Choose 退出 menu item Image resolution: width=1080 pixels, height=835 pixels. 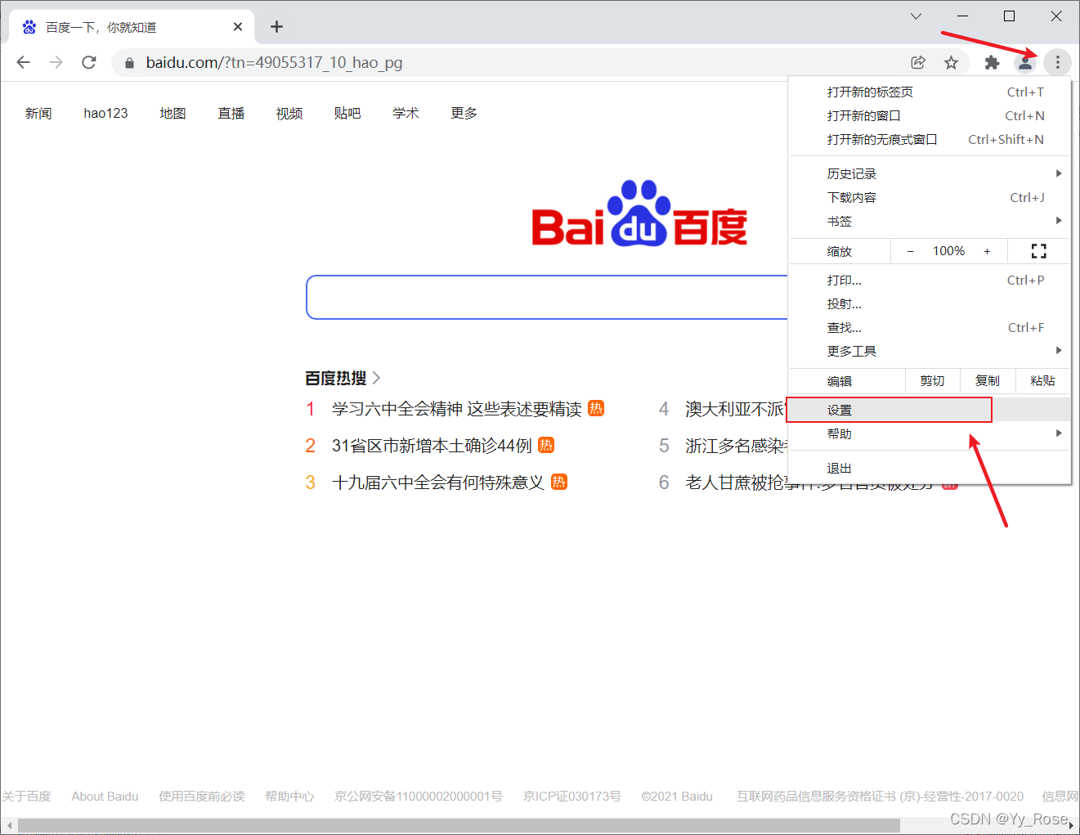coord(930,469)
